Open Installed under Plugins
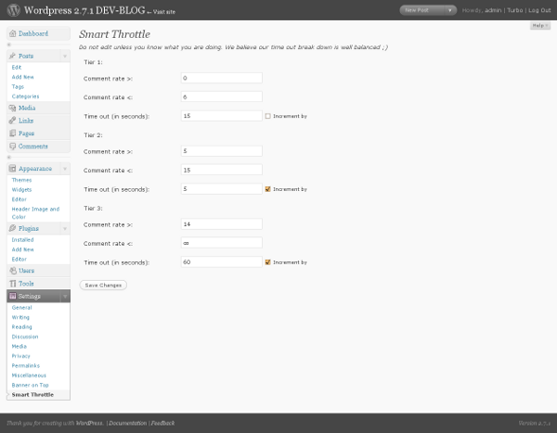Image resolution: width=557 pixels, height=433 pixels. click(x=22, y=240)
